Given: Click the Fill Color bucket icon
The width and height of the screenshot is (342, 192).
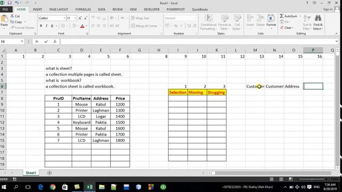Looking at the screenshot, I should click(x=74, y=26).
